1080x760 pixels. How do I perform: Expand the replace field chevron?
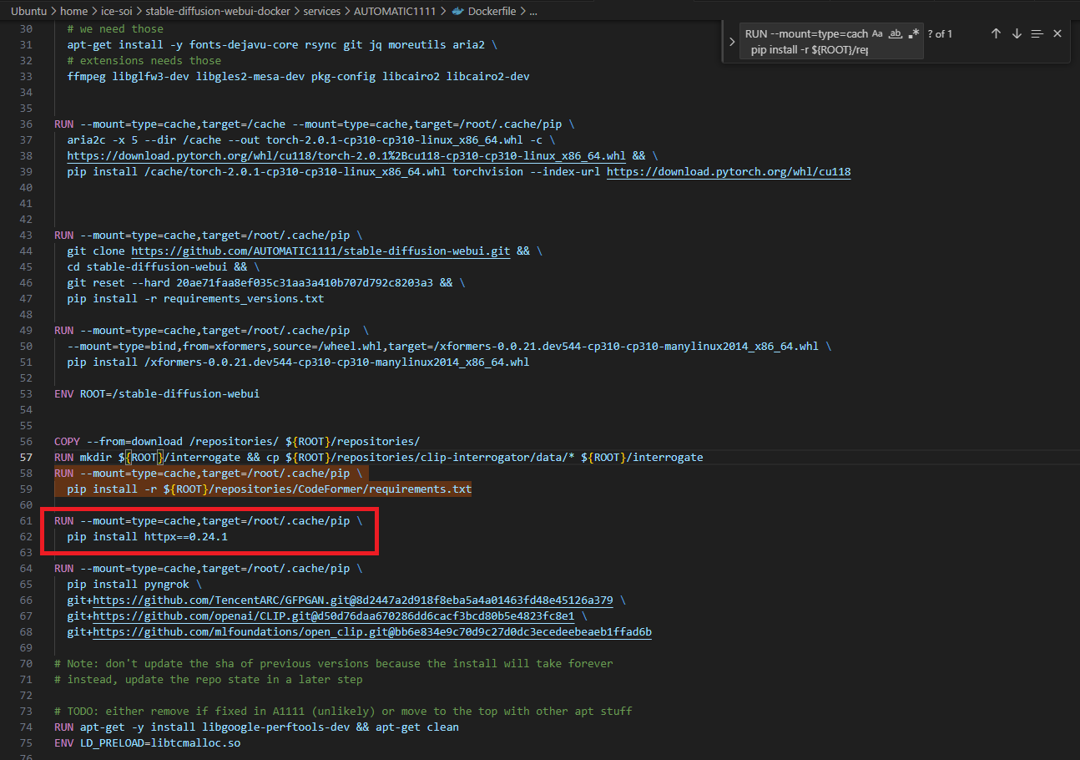click(x=732, y=42)
